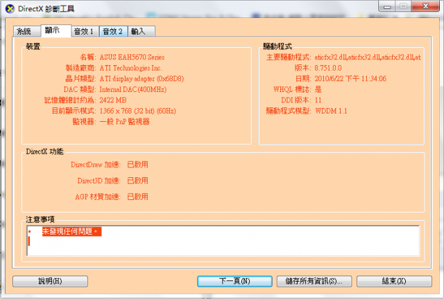Viewport: 444px width, 299px height.
Task: Click Direct3D 加速 status 已啟用
Action: (x=137, y=181)
